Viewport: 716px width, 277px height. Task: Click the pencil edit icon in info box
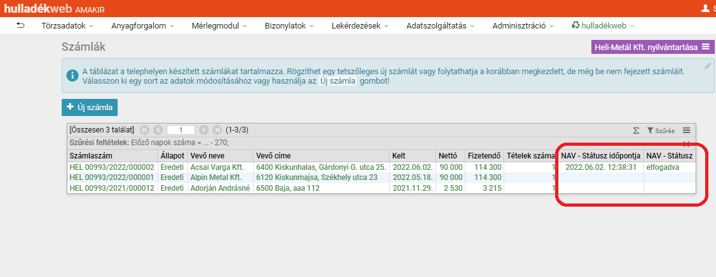[x=708, y=66]
